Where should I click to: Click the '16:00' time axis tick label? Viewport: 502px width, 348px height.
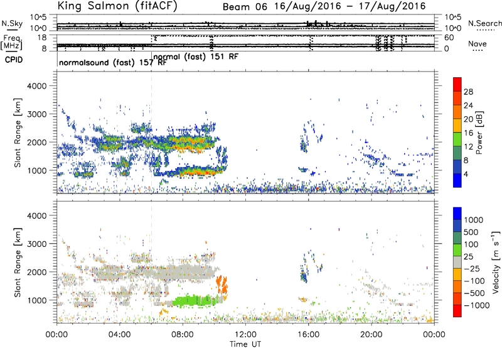308,335
